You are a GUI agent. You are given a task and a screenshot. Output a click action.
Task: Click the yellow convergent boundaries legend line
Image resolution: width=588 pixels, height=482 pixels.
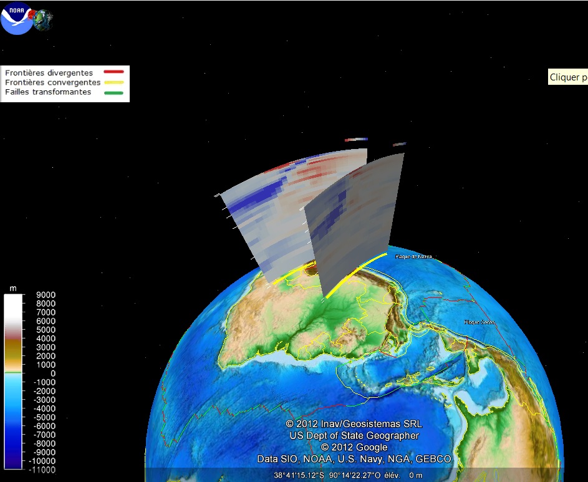(x=113, y=82)
